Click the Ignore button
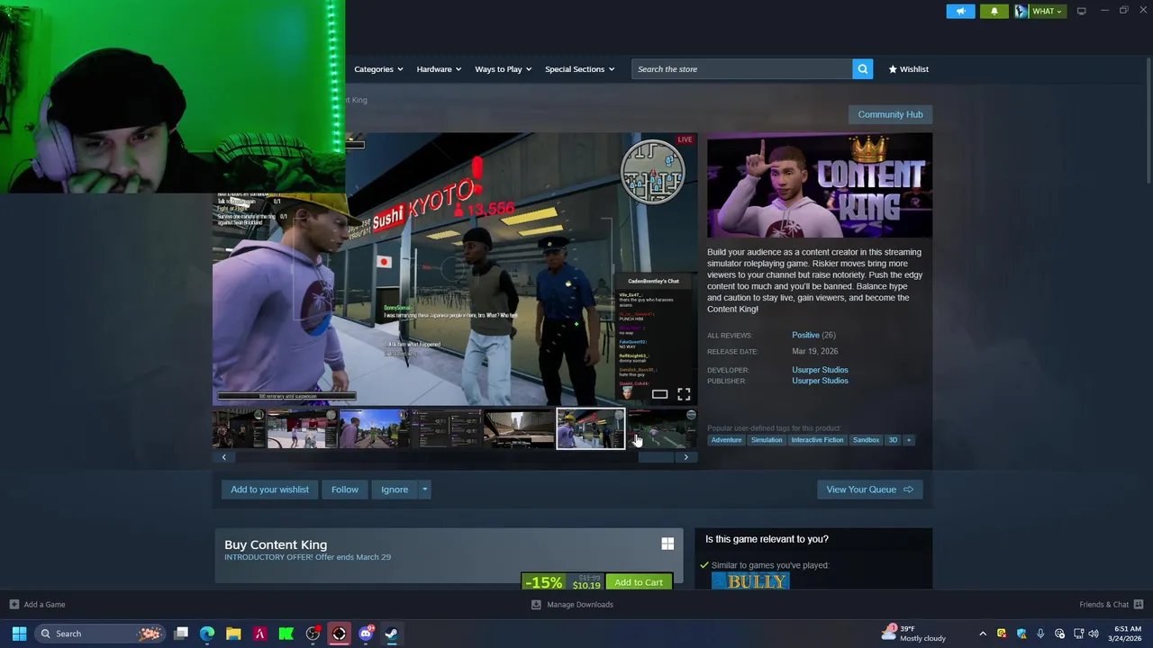 pos(394,490)
